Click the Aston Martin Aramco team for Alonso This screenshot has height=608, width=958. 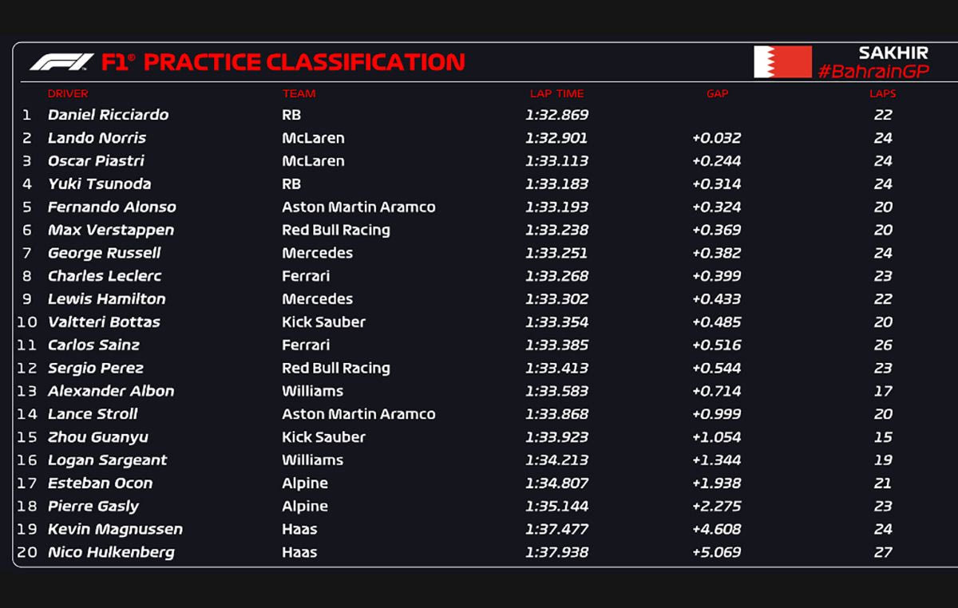coord(358,207)
